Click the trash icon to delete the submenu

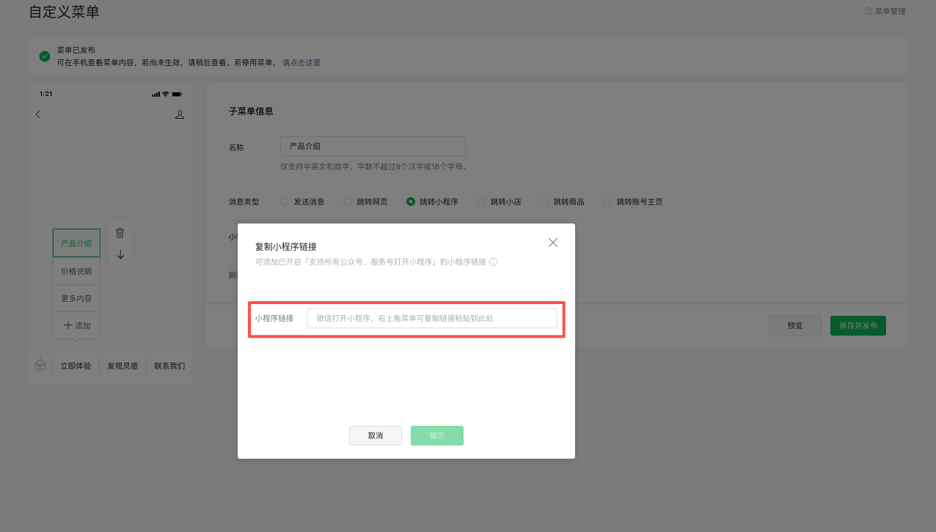[x=120, y=233]
